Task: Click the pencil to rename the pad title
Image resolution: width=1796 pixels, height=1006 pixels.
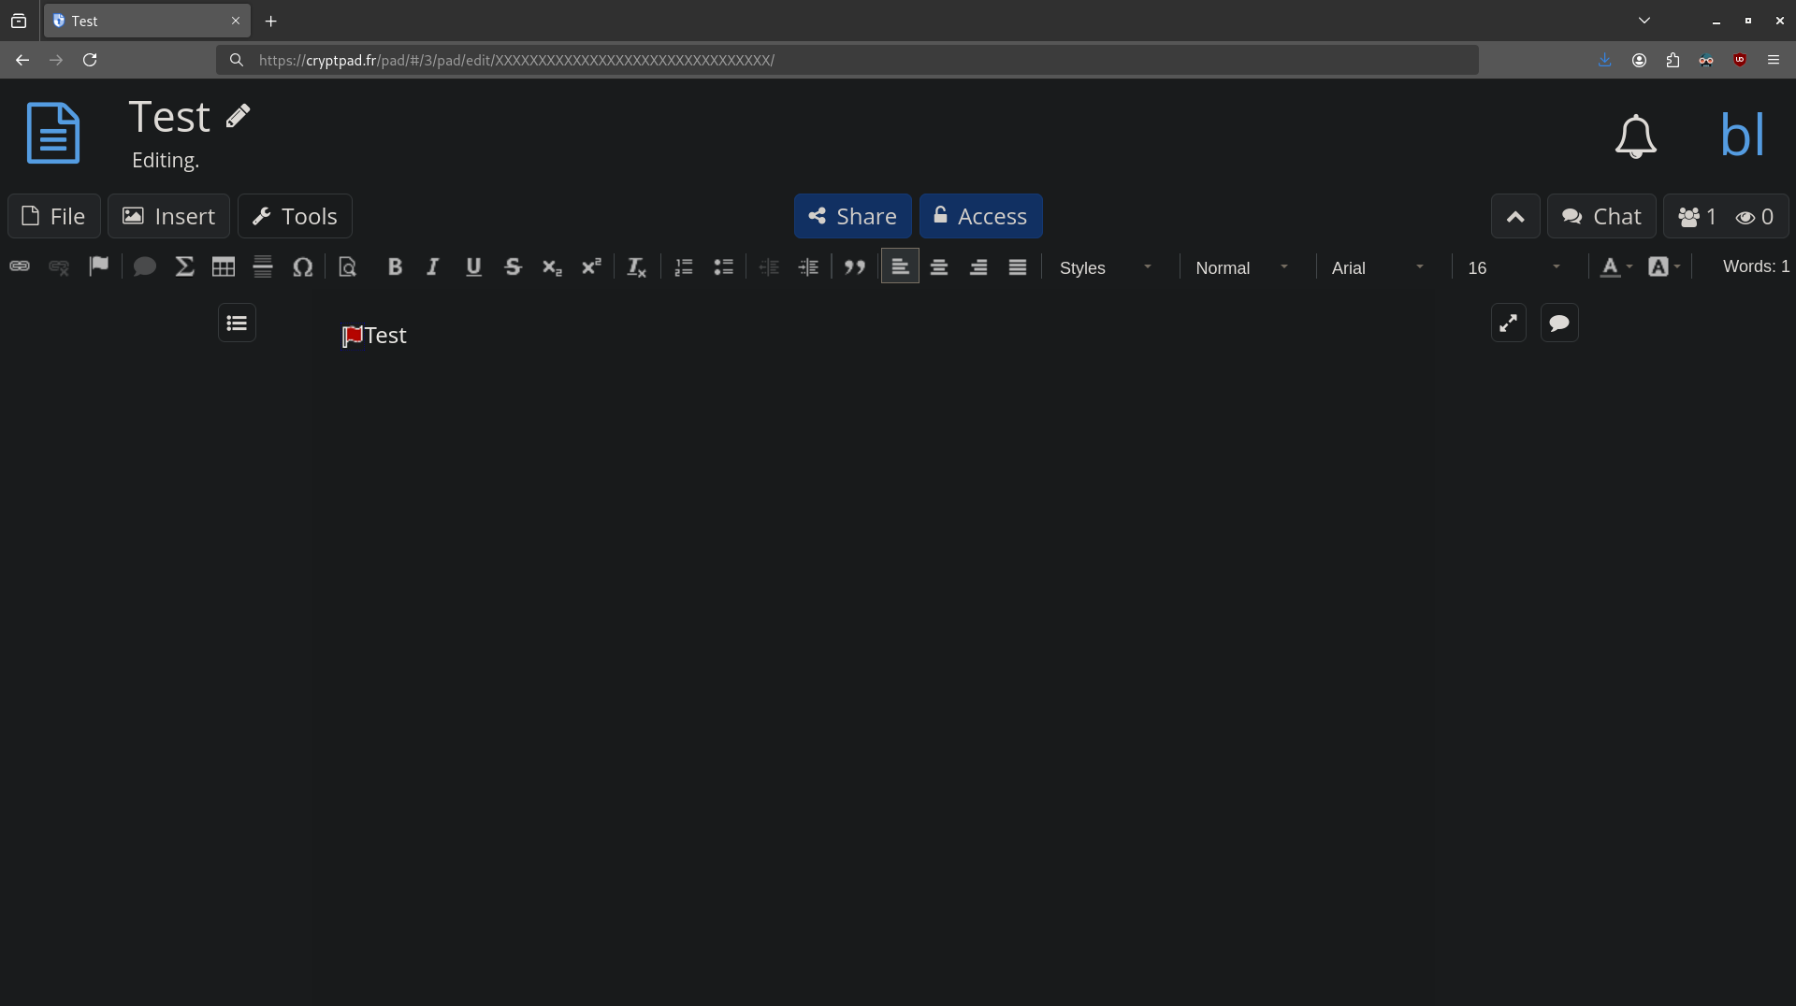Action: [x=238, y=116]
